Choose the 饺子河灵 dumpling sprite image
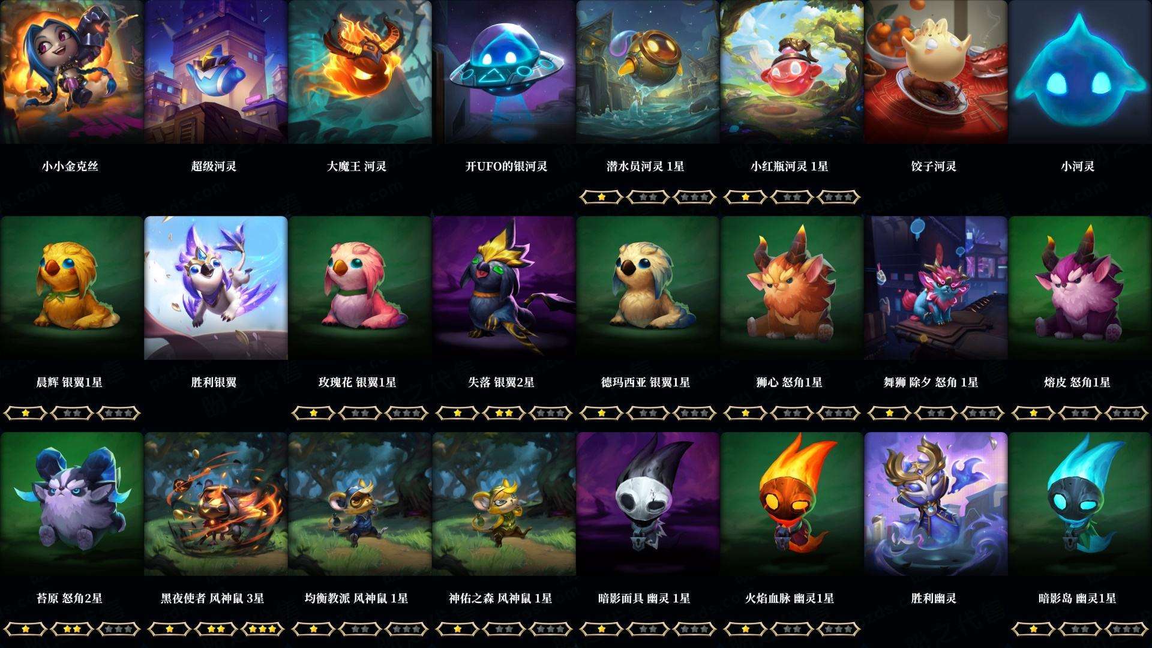This screenshot has height=648, width=1152. [936, 72]
